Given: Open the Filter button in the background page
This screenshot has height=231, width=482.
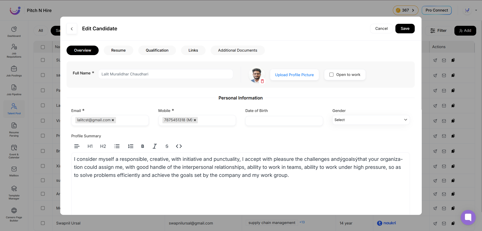Looking at the screenshot, I should point(438,31).
